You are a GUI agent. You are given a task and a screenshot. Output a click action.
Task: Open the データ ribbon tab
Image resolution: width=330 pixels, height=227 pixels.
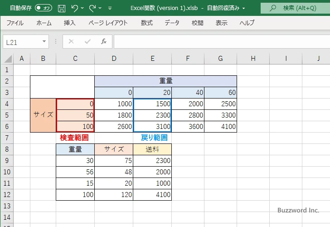tap(172, 23)
